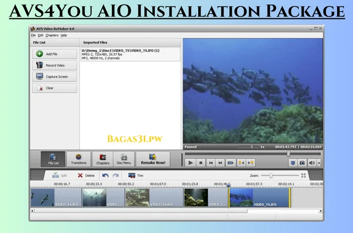Viewport: 353px width, 233px height.
Task: Click the Trim tool
Action: point(135,175)
